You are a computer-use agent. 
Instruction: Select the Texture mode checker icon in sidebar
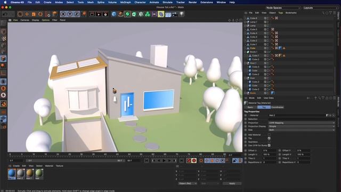pos(4,38)
